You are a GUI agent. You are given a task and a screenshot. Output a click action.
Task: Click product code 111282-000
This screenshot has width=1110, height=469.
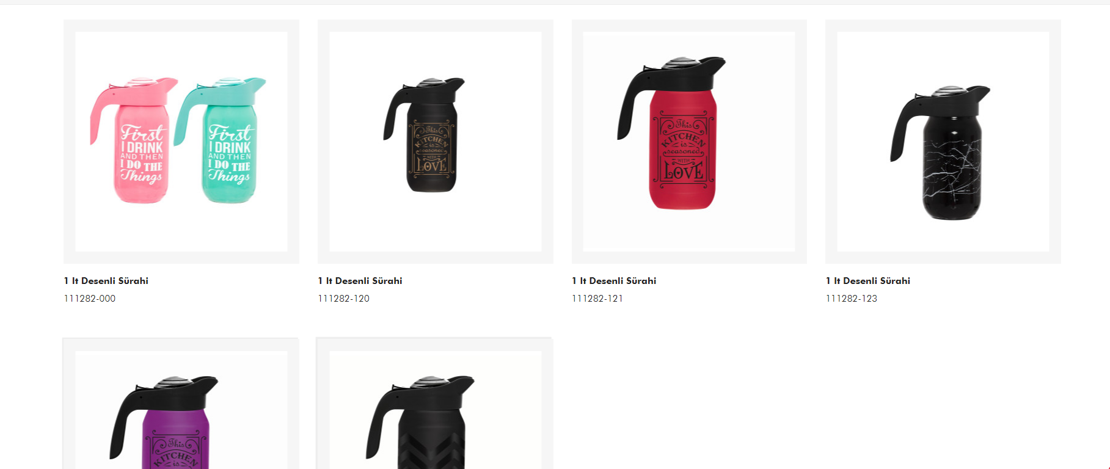coord(90,299)
